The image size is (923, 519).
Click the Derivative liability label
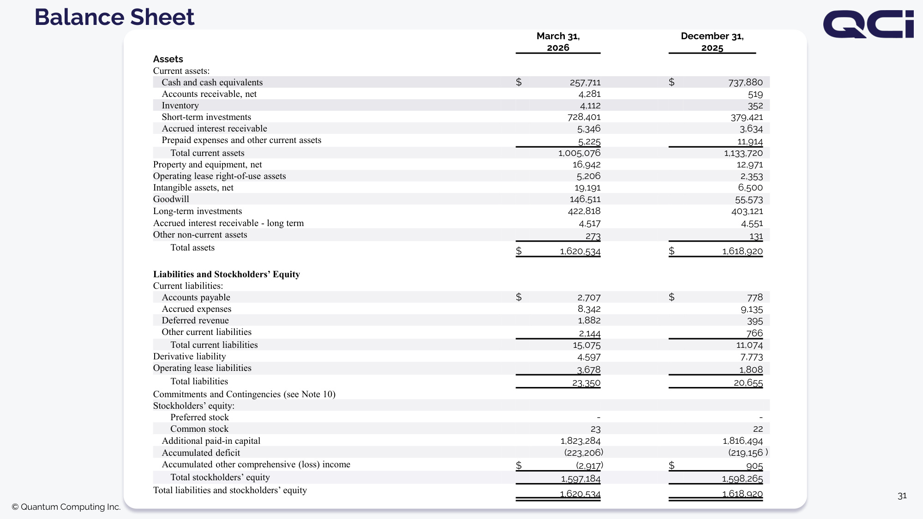click(190, 356)
